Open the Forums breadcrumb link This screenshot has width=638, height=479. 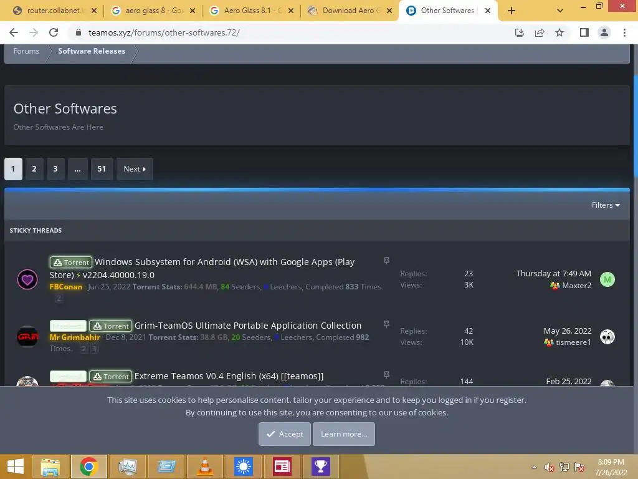[x=26, y=51]
